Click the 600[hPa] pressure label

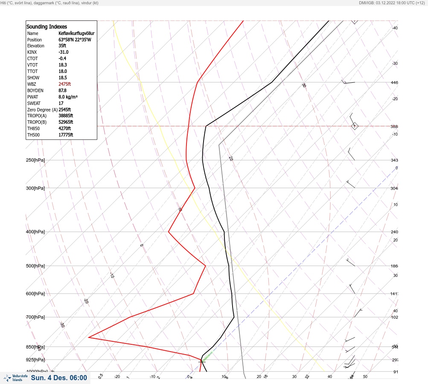coord(35,294)
